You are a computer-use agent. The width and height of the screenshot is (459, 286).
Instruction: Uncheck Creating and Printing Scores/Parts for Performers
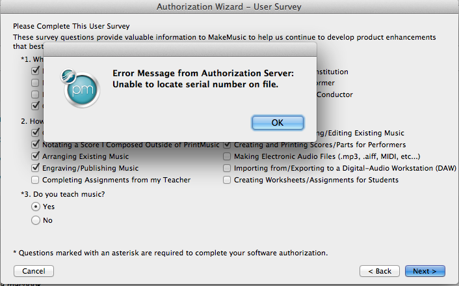(x=227, y=145)
